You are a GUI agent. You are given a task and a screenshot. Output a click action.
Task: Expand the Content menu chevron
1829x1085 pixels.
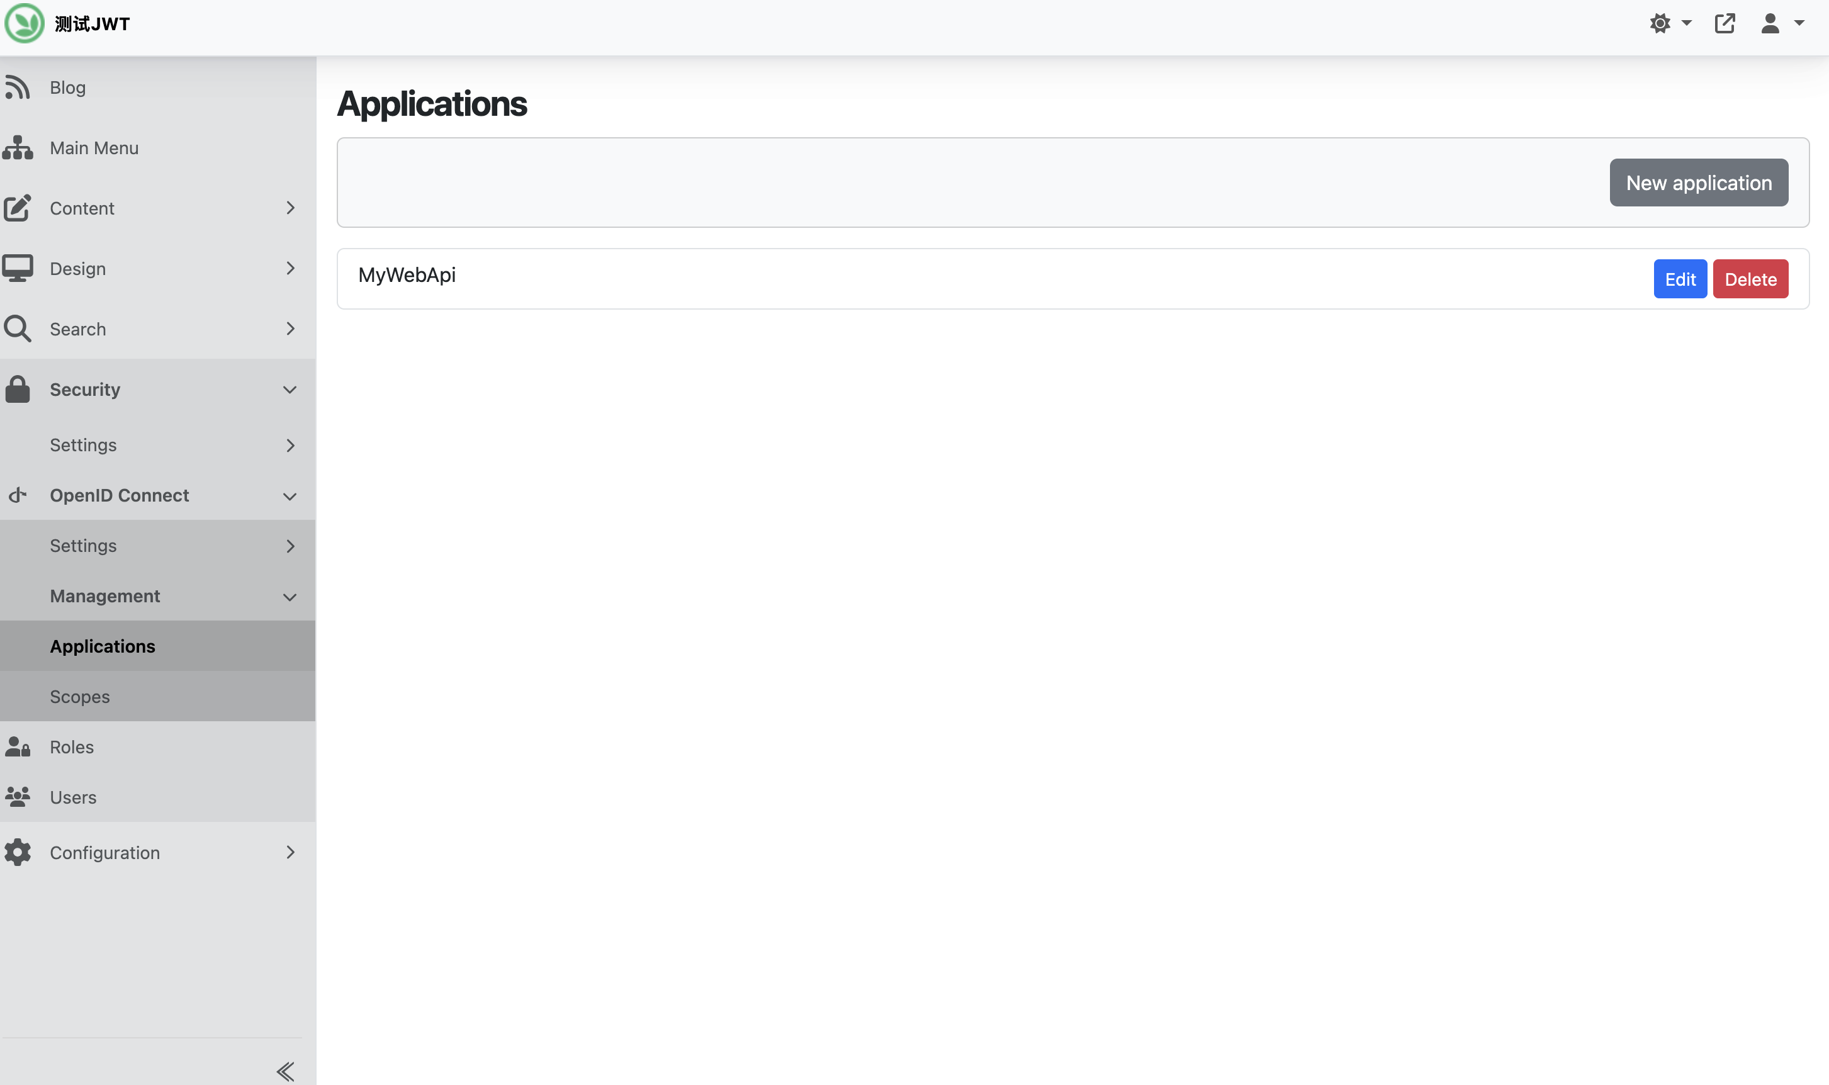coord(290,208)
